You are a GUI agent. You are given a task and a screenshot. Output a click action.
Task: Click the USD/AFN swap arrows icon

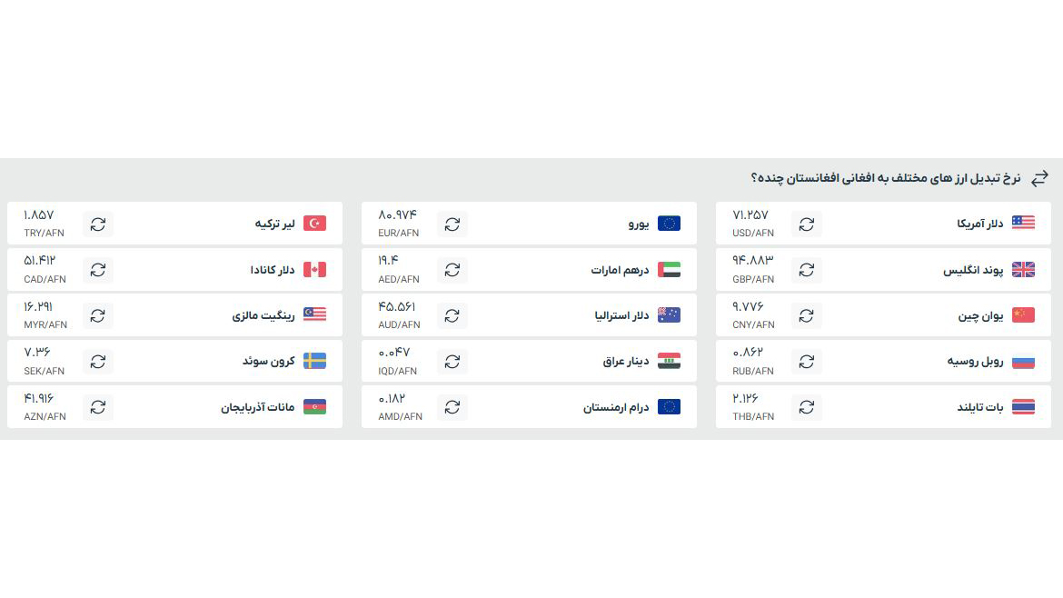point(806,224)
